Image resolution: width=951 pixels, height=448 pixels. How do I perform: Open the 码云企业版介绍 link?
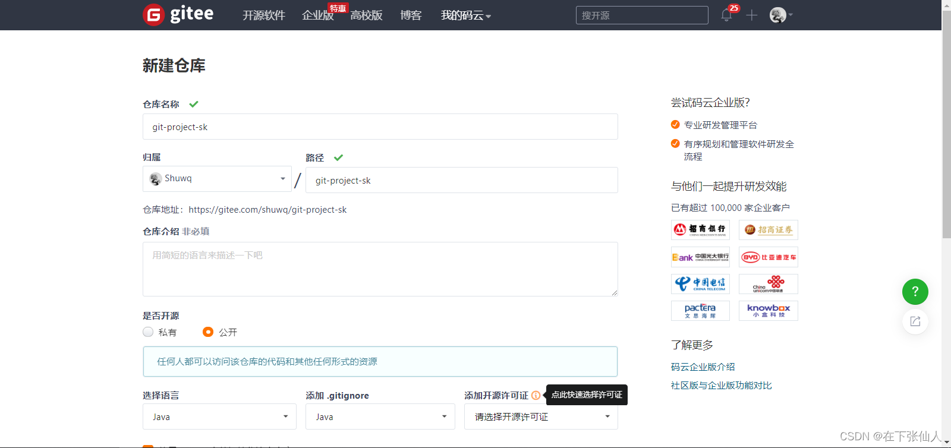point(703,367)
